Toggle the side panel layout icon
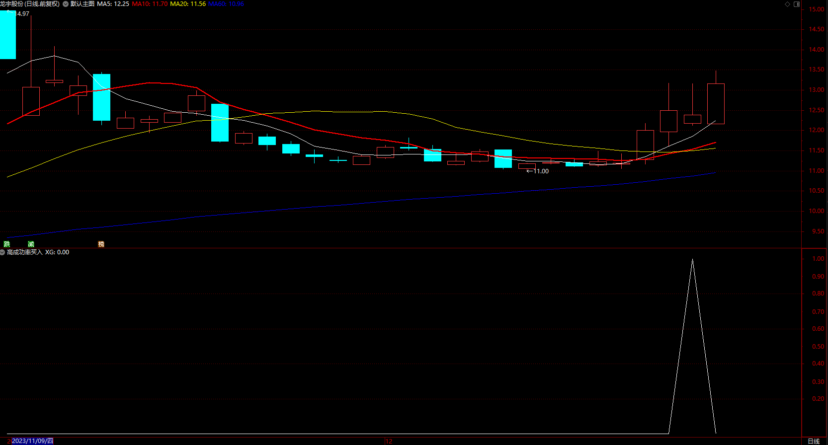Image resolution: width=828 pixels, height=445 pixels. tap(797, 4)
